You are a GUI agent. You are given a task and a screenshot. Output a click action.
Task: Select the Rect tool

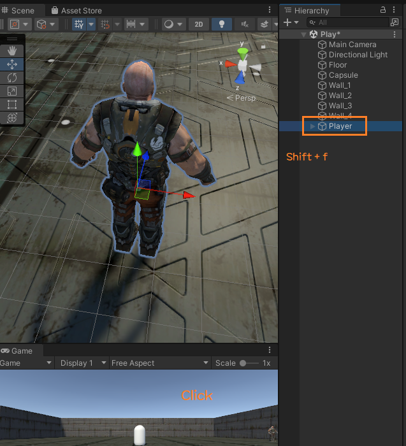pos(12,104)
